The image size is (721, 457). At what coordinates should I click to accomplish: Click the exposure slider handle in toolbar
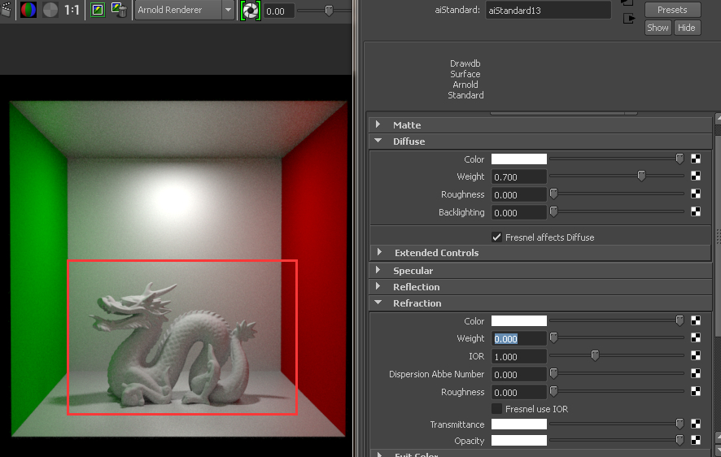click(329, 10)
